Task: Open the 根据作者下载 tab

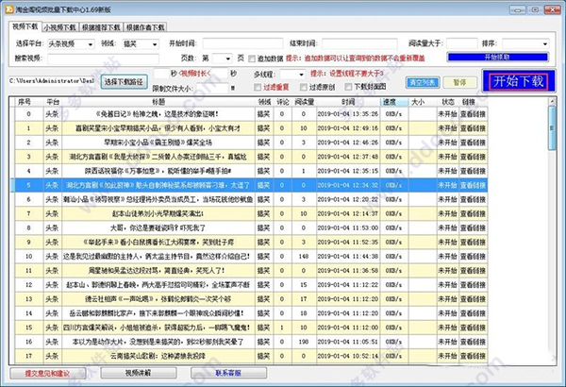Action: tap(145, 27)
